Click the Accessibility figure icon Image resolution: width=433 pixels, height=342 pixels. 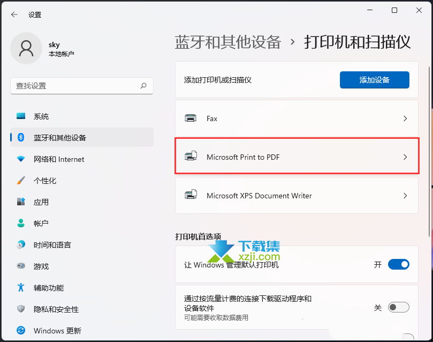[21, 287]
